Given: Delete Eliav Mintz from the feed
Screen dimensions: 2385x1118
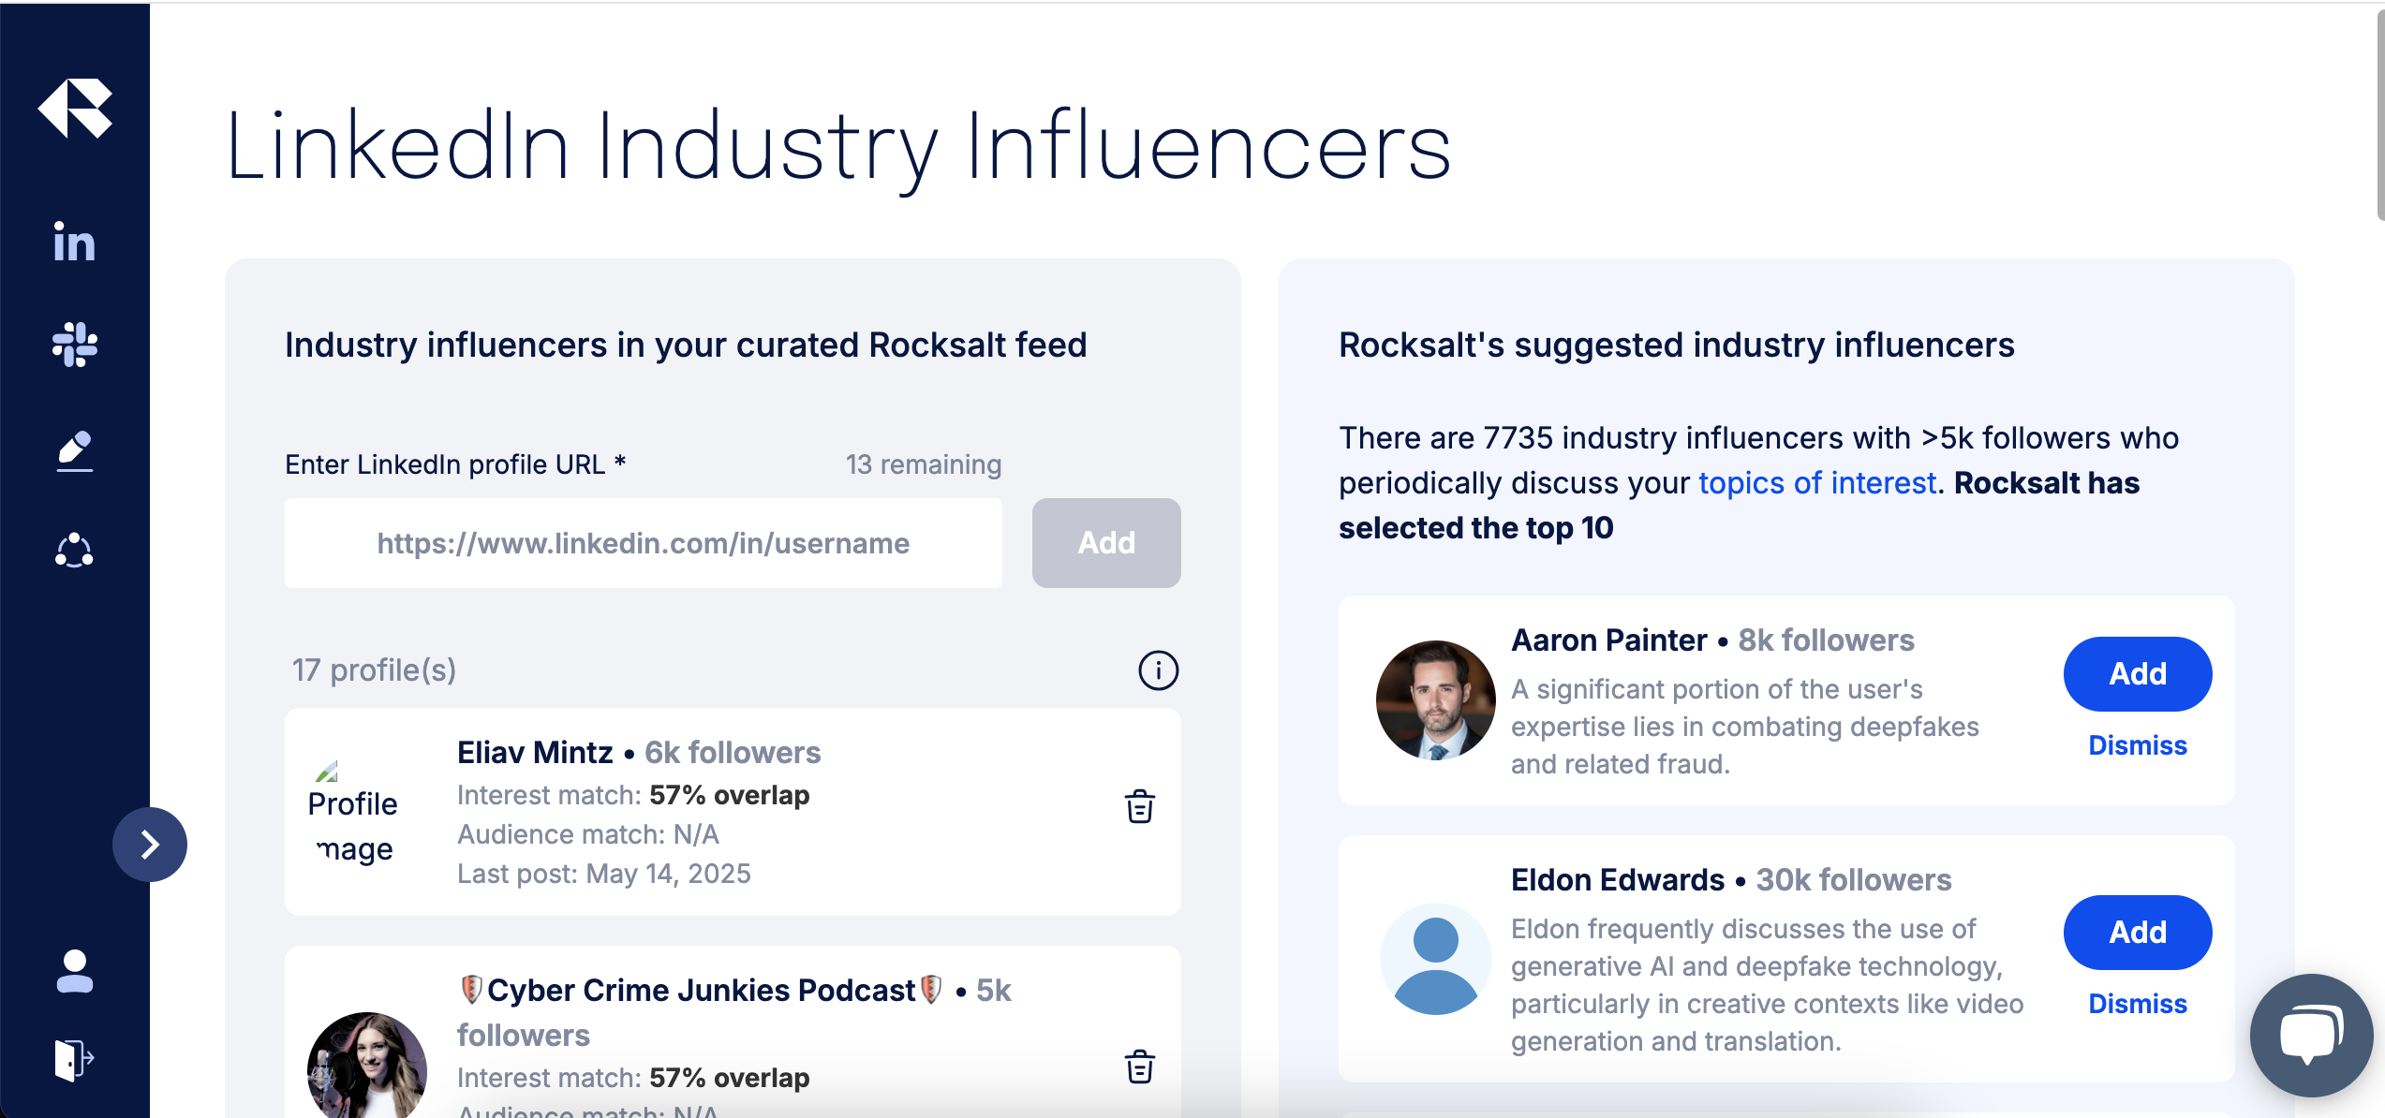Looking at the screenshot, I should tap(1140, 806).
